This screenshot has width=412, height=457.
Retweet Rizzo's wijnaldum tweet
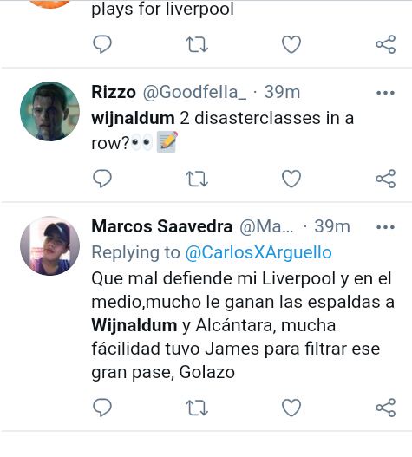pos(197,179)
